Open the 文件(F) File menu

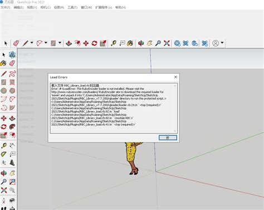pyautogui.click(x=5, y=7)
